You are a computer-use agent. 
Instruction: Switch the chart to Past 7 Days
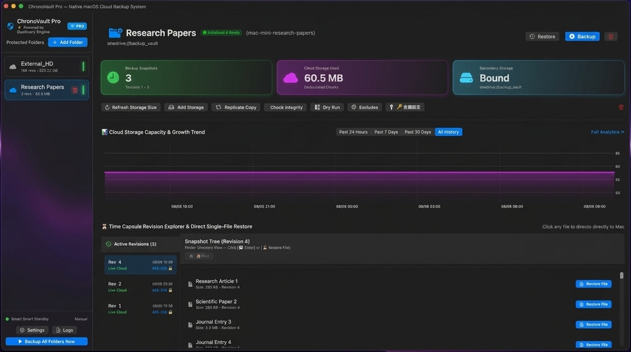point(386,132)
